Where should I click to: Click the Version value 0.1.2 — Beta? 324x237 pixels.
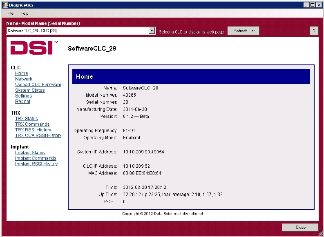136,116
